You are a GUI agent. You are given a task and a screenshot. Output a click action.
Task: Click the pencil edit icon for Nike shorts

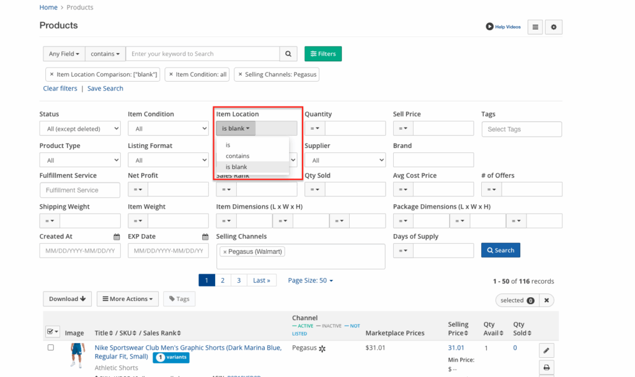546,350
